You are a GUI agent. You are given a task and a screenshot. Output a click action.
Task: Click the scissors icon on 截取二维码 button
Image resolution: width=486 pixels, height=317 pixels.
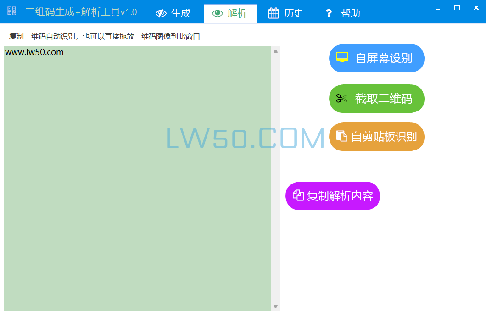tap(341, 98)
